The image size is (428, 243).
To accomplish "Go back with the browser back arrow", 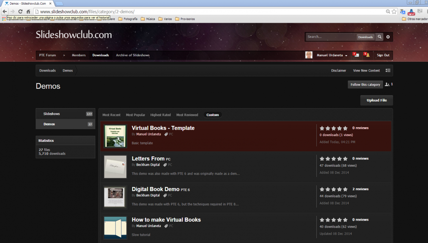I will pyautogui.click(x=5, y=11).
